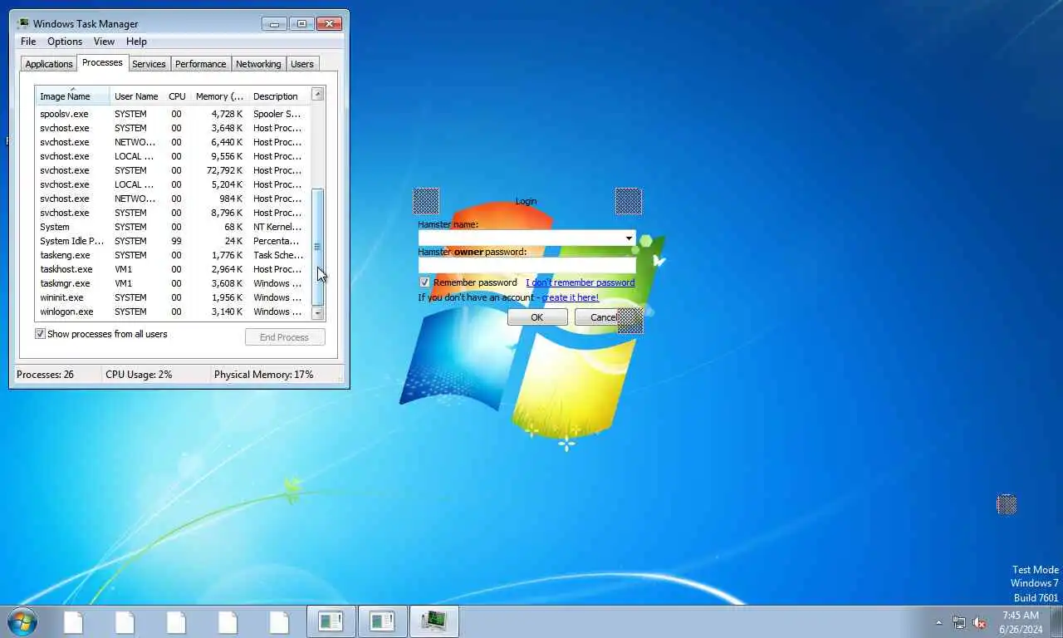Screen dimensions: 1063x638
Task: Open the File menu in Task Manager
Action: pos(28,42)
